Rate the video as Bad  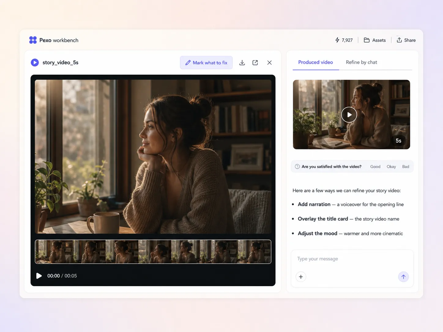[406, 167]
